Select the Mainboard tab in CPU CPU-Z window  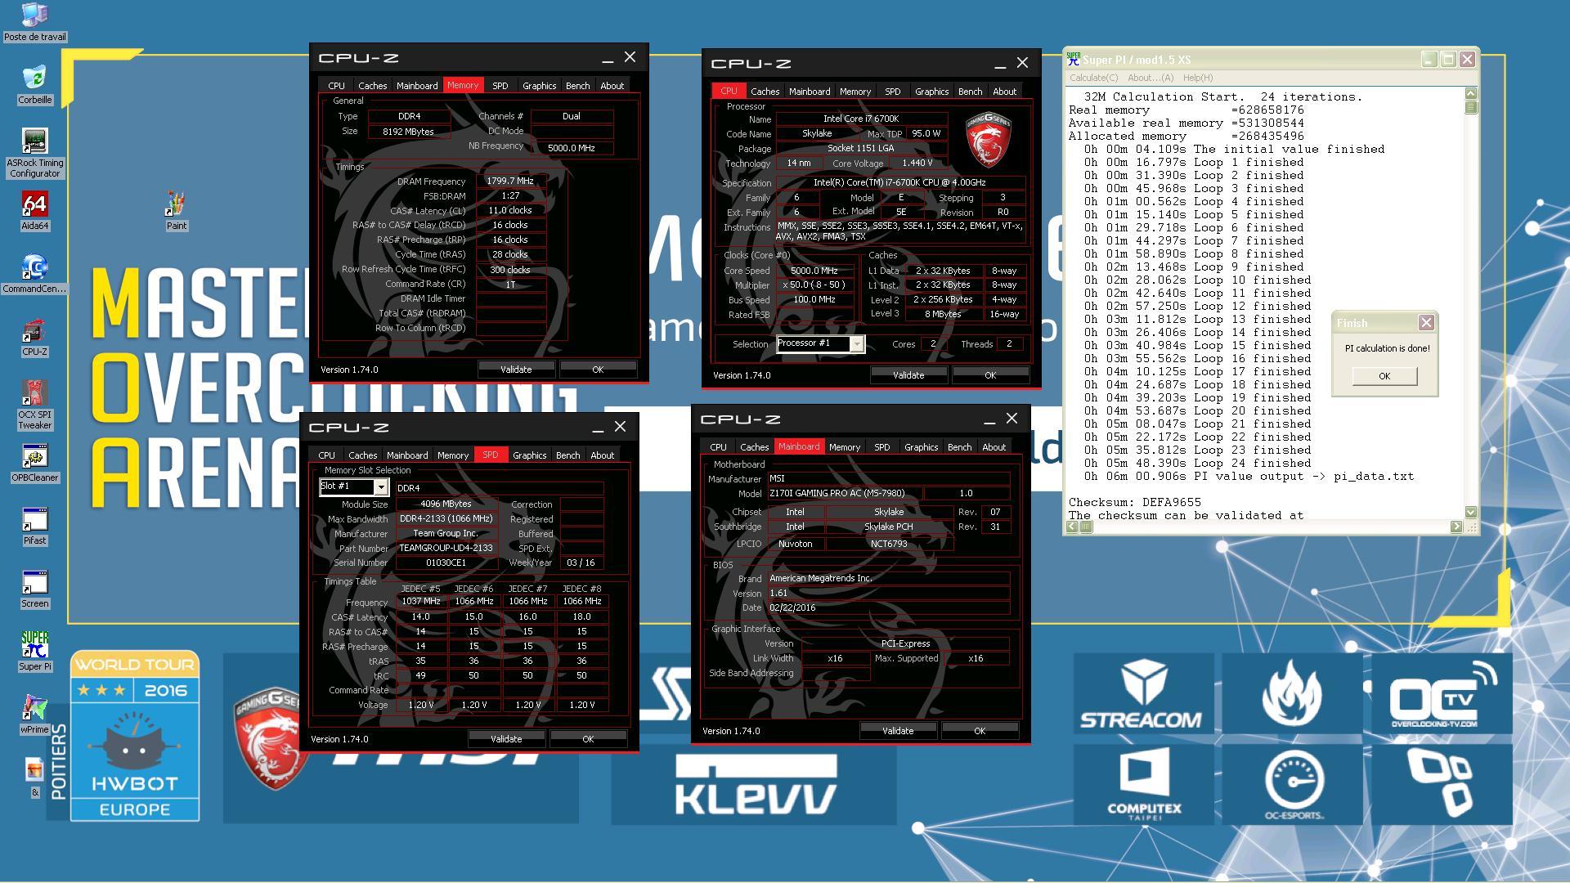point(809,92)
